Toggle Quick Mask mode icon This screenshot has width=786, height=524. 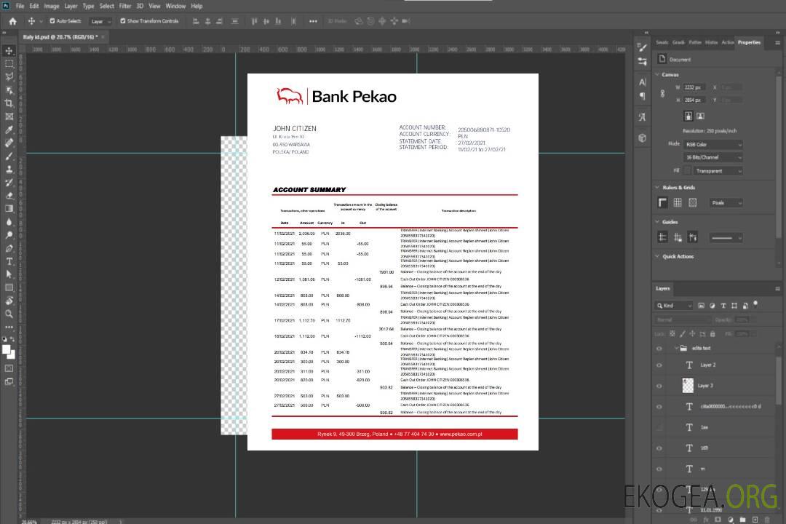(x=9, y=368)
